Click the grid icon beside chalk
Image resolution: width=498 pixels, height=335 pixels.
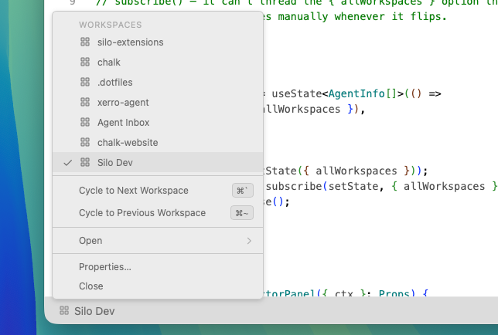point(85,62)
